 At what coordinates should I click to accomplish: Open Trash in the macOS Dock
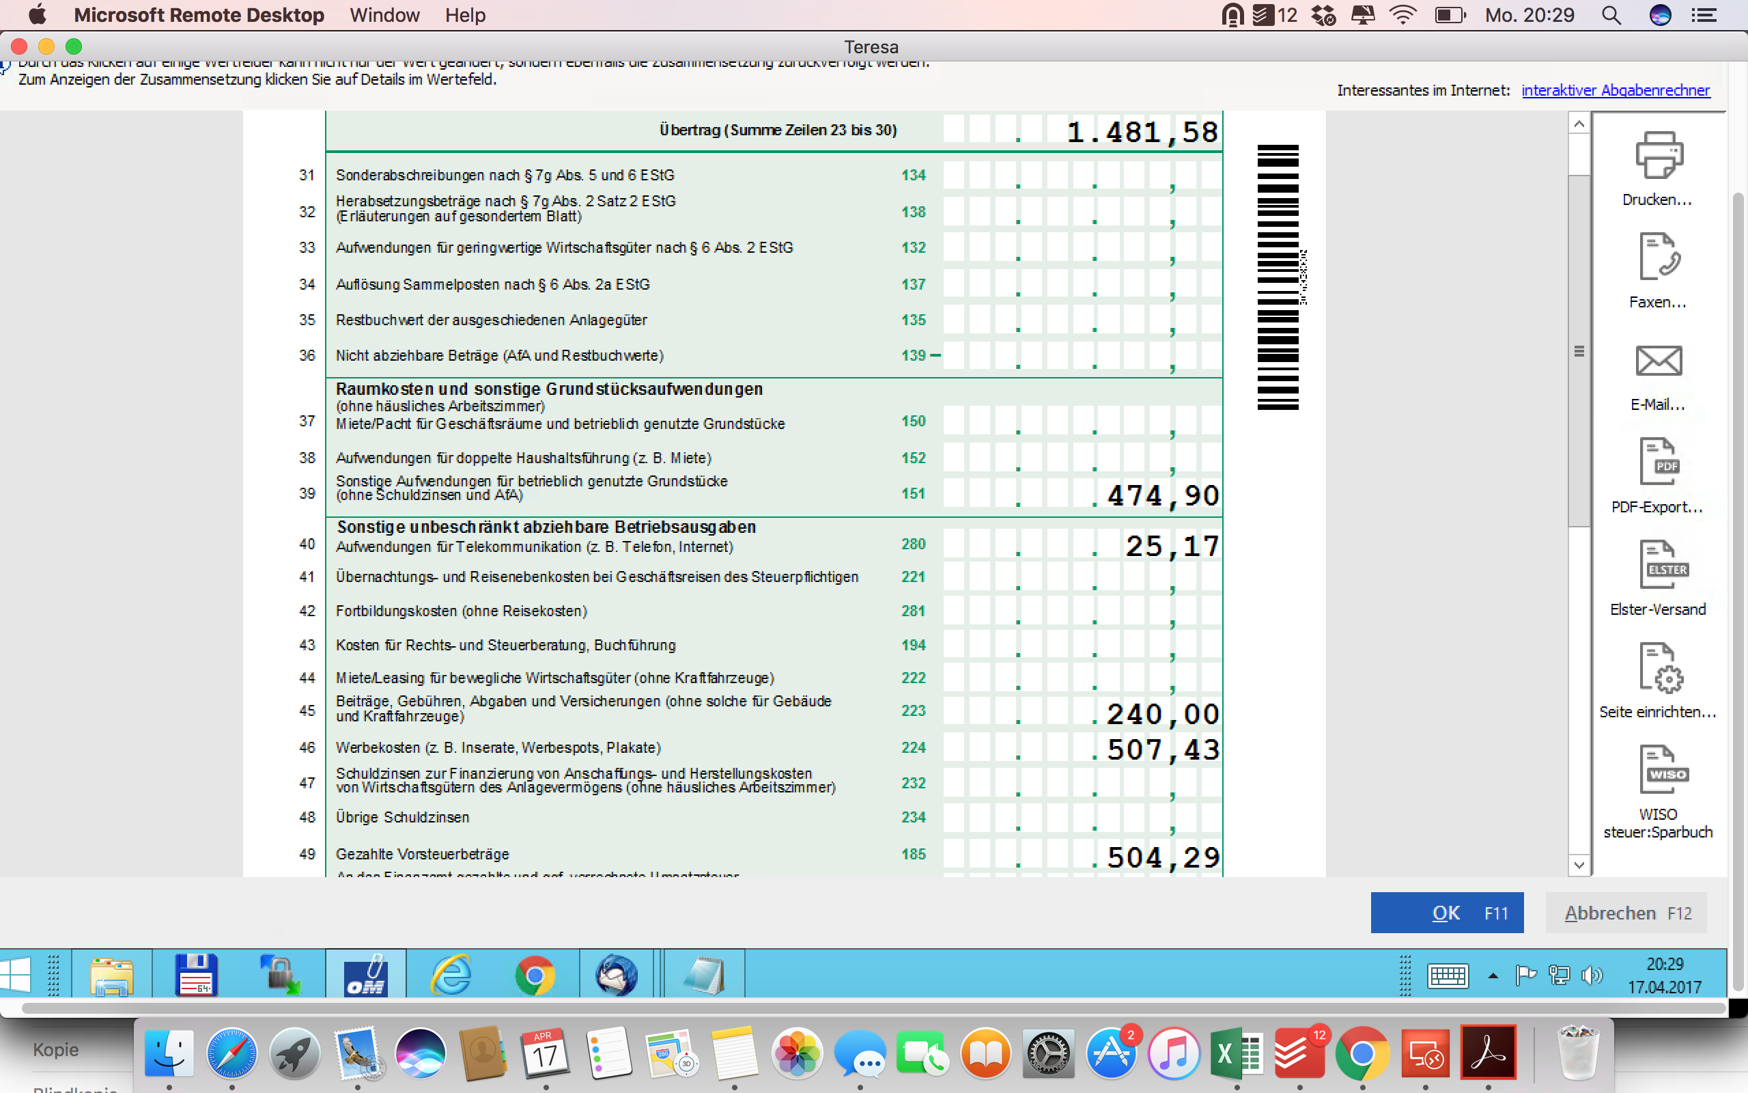(1577, 1054)
